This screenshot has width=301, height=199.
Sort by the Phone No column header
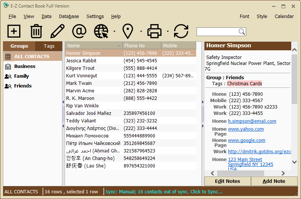142,46
